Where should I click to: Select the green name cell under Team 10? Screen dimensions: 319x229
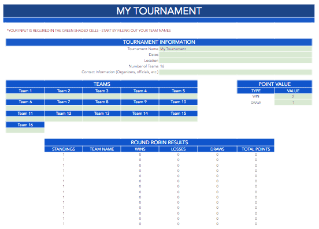(x=179, y=108)
